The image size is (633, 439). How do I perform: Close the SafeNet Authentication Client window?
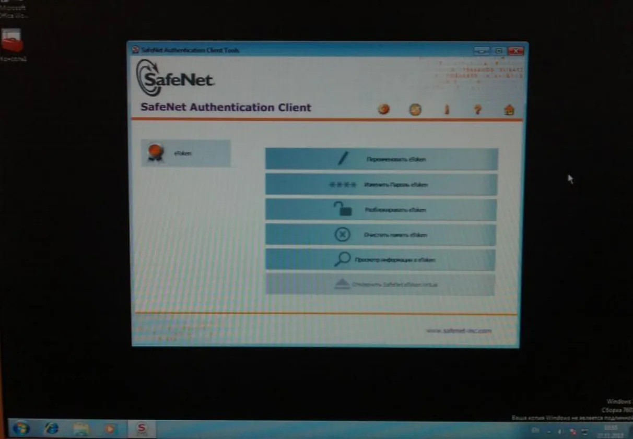(515, 51)
